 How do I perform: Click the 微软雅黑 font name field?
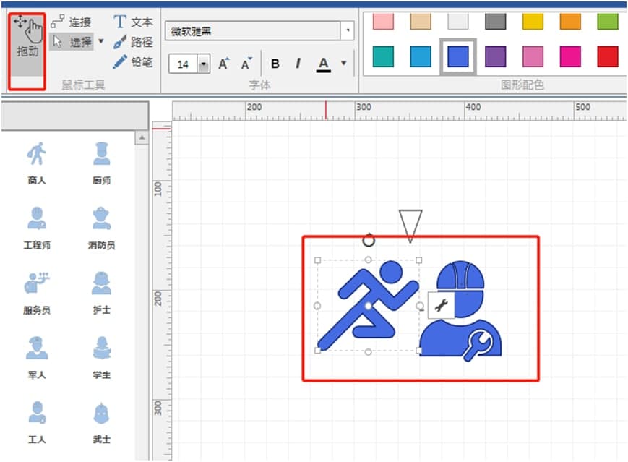click(x=253, y=31)
